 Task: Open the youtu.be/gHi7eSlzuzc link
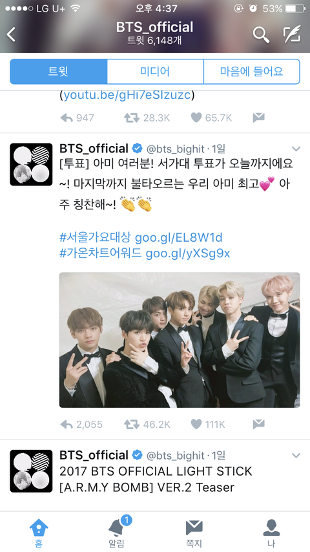(127, 95)
